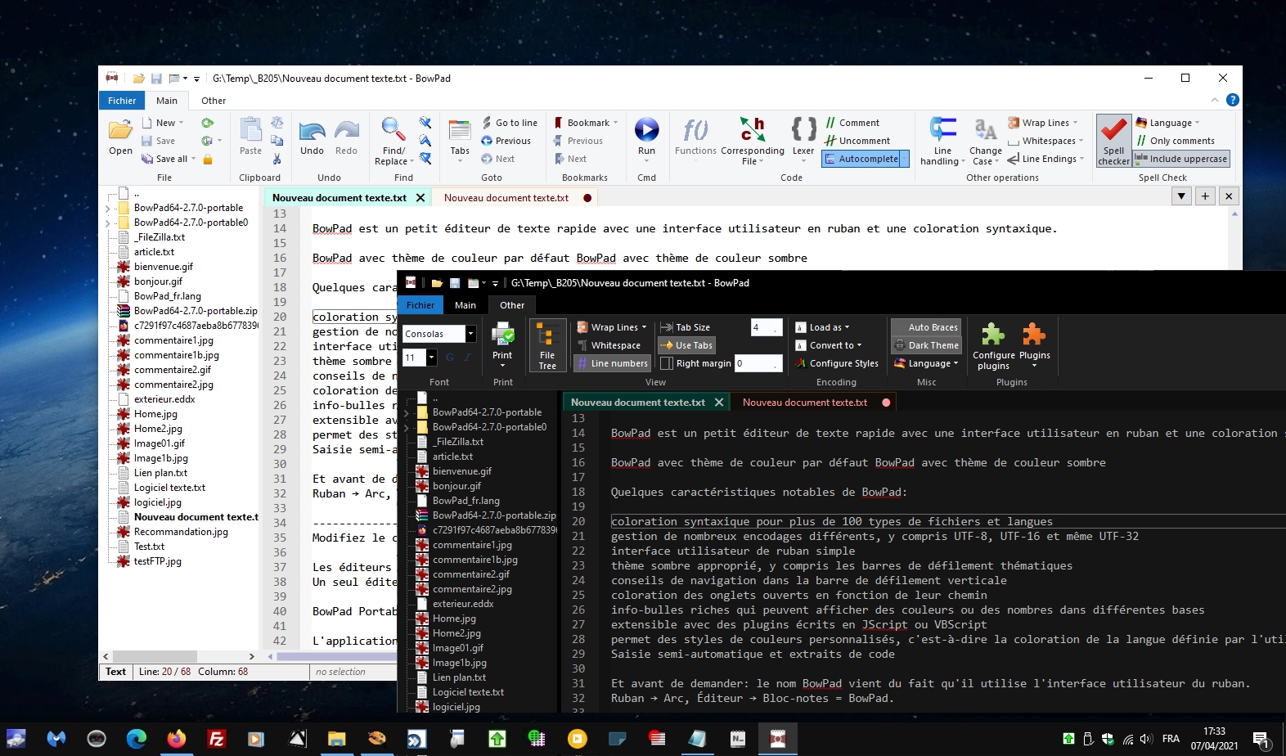
Task: Expand BowPad64-2.7.0-portable folder in light tree
Action: pos(107,208)
